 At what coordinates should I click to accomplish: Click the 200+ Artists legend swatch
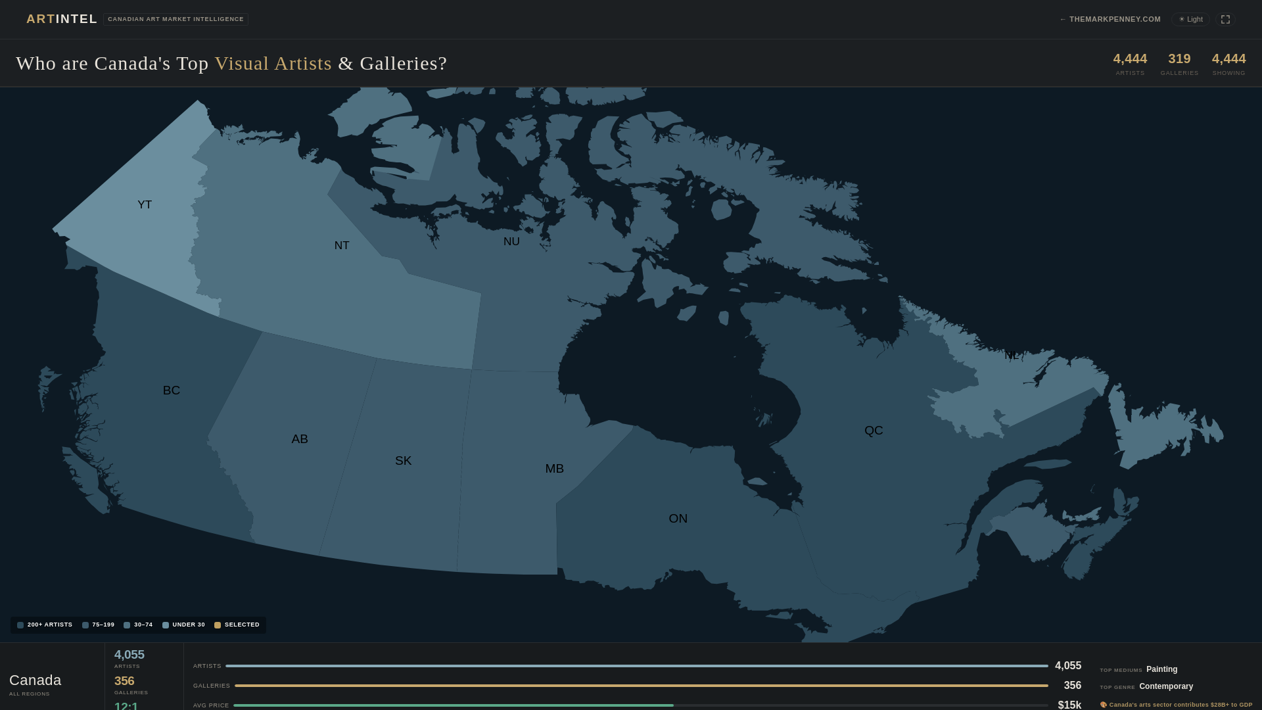[x=20, y=625]
